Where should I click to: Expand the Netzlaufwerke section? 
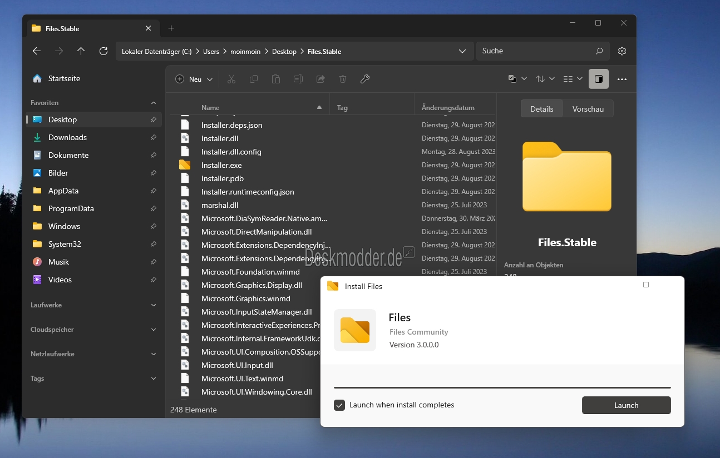click(154, 354)
